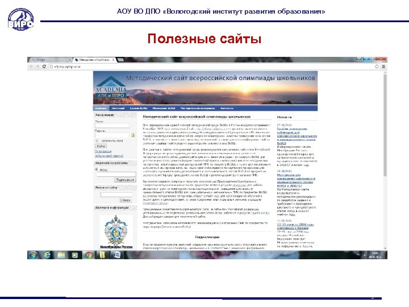Click the Новости heading

tap(284, 117)
